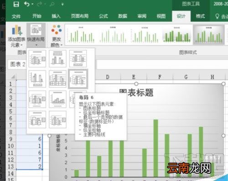Screen dimensions: 228x181
Task: Click the chart title 图表标题
Action: pyautogui.click(x=136, y=92)
